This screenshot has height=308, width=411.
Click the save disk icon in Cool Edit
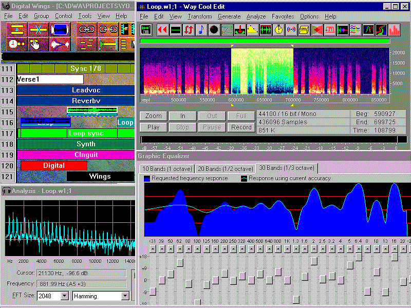click(x=146, y=30)
